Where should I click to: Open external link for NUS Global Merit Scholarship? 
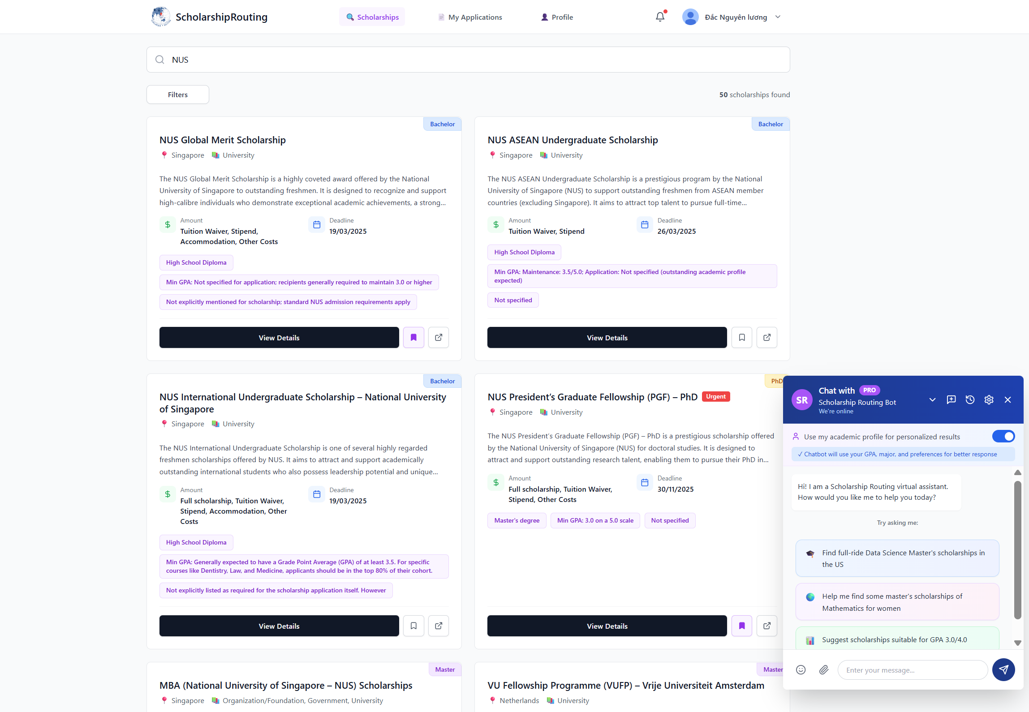439,338
